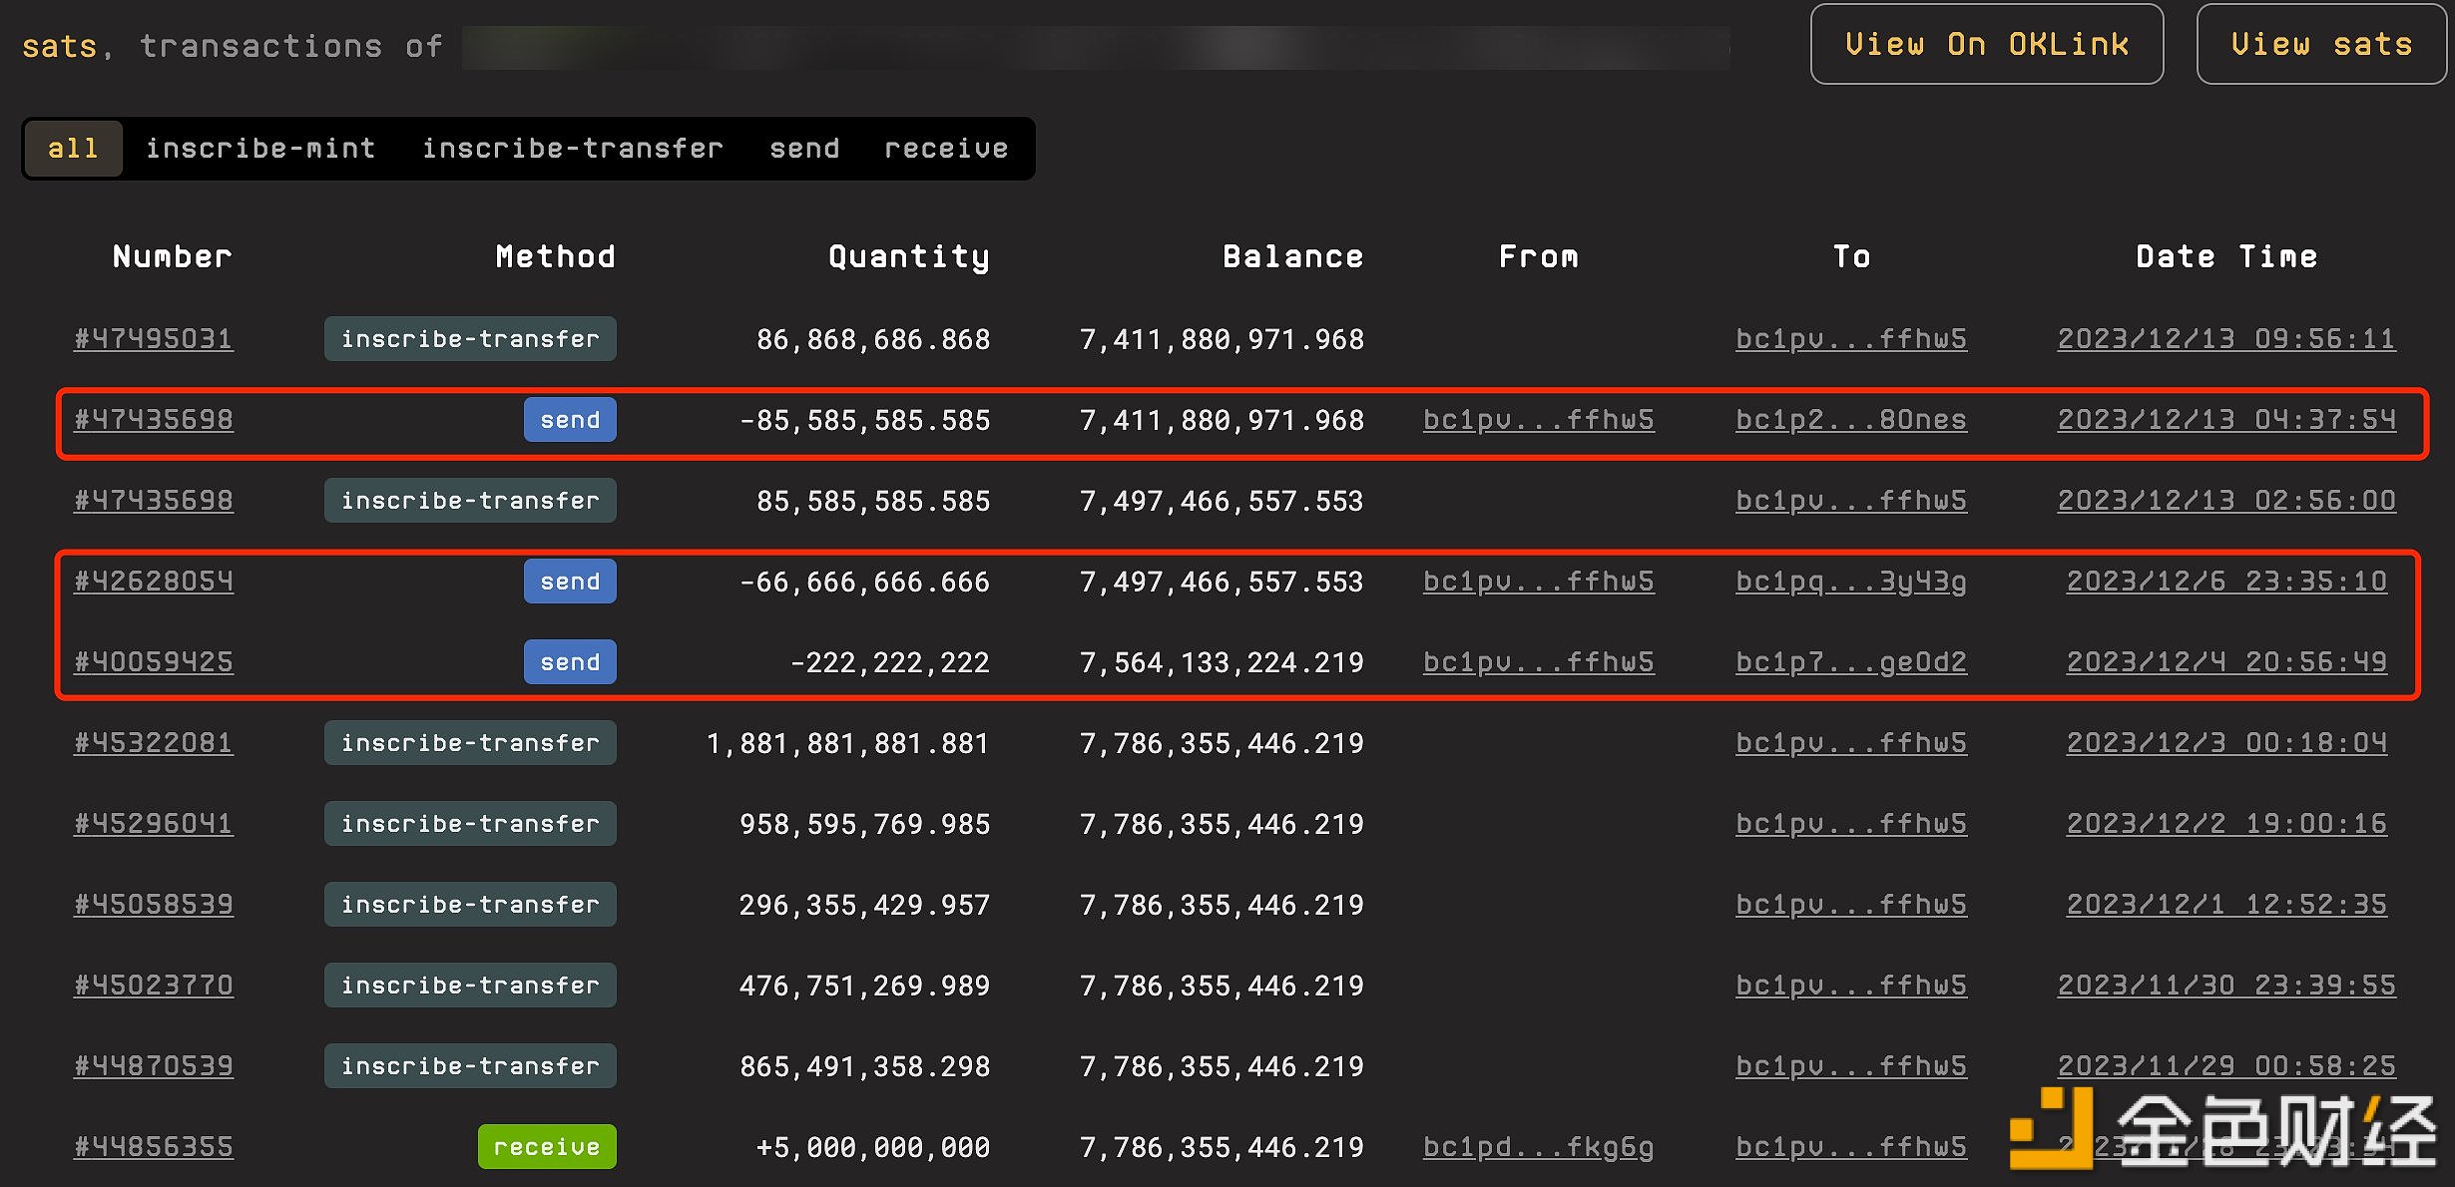Viewport: 2455px width, 1187px height.
Task: Click the Method column header
Action: point(556,256)
